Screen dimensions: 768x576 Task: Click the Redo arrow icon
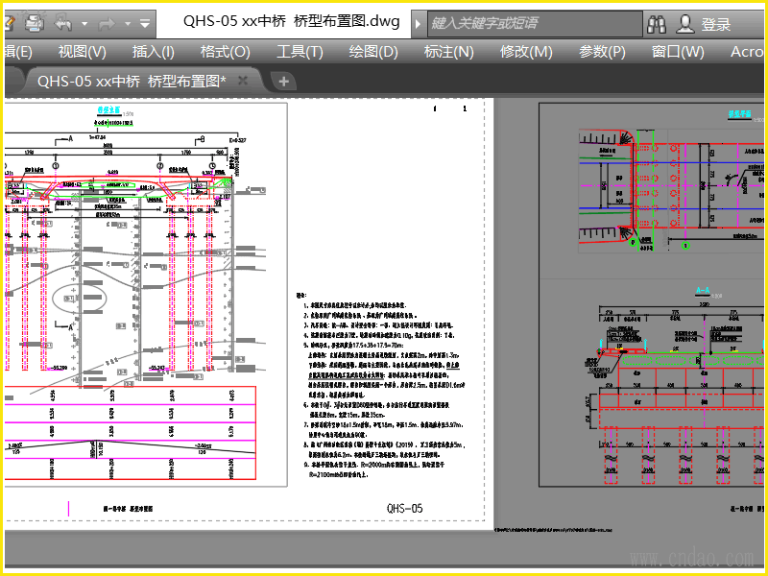(107, 23)
